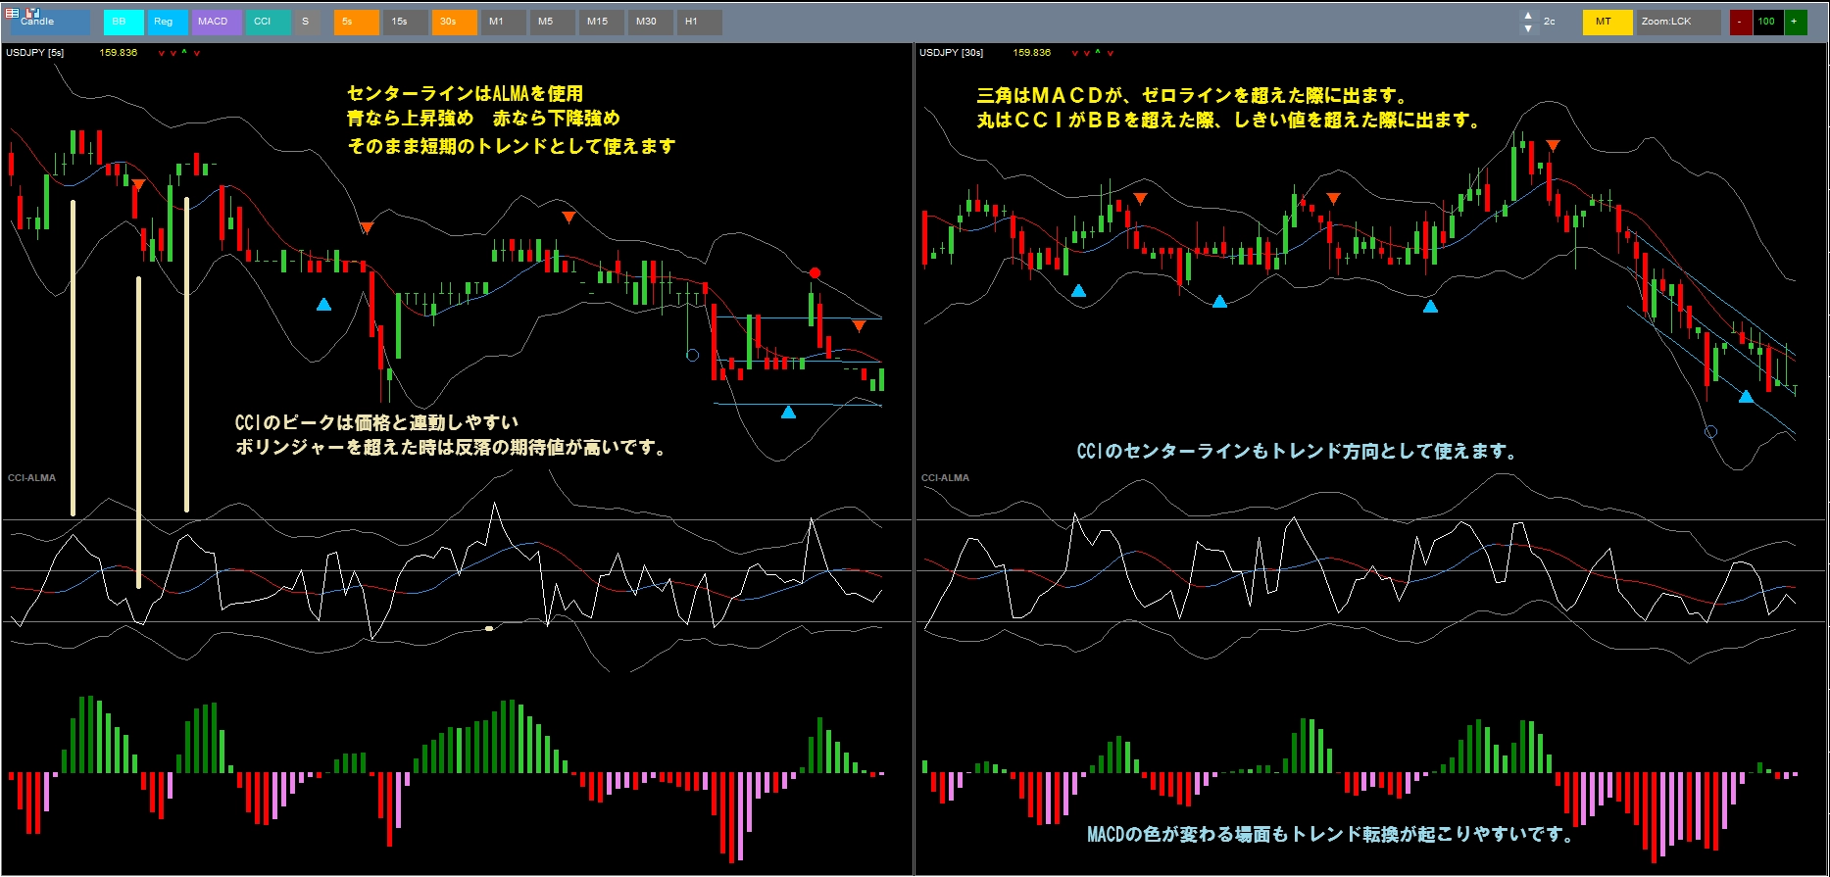Click the CCI-ALMA label in the right chart

coord(945,478)
